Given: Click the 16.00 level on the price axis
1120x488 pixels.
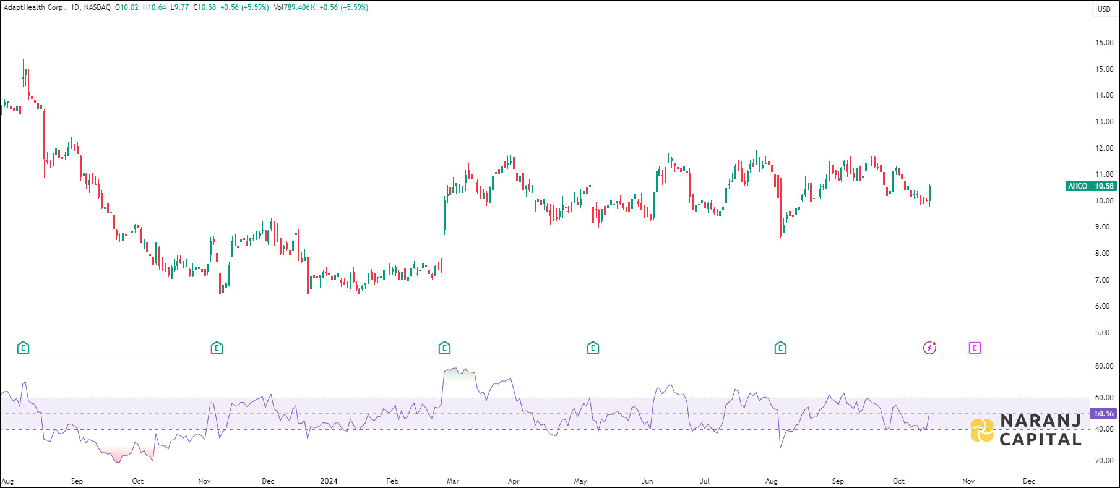Looking at the screenshot, I should click(x=1104, y=43).
